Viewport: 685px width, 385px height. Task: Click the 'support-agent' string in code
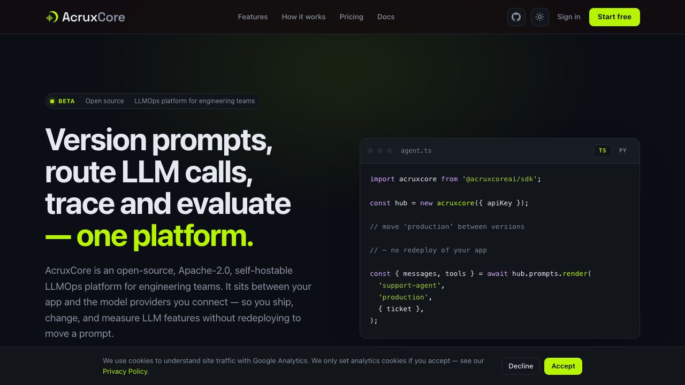pyautogui.click(x=411, y=286)
